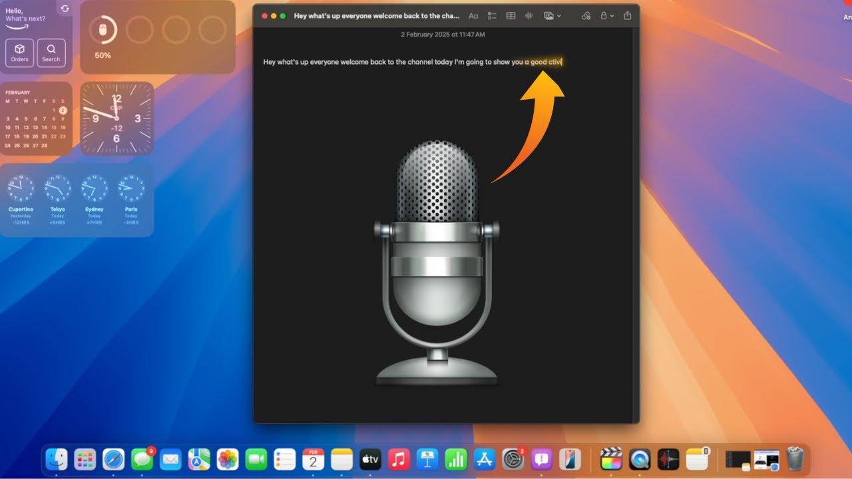The width and height of the screenshot is (852, 479).
Task: Click the mouse battery 50% ring
Action: click(x=103, y=30)
